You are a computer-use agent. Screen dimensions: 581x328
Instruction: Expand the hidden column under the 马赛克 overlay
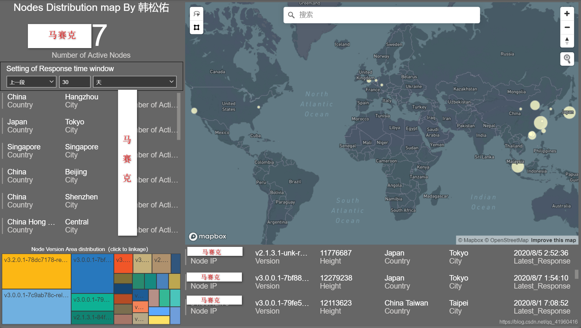(x=127, y=160)
